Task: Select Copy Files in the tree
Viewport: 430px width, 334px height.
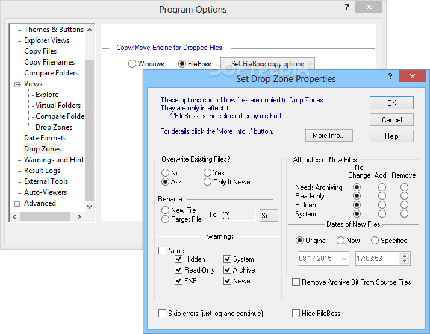Action: click(x=40, y=51)
